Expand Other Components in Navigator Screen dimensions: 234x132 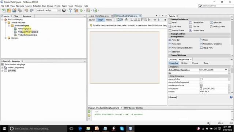coord(2,67)
